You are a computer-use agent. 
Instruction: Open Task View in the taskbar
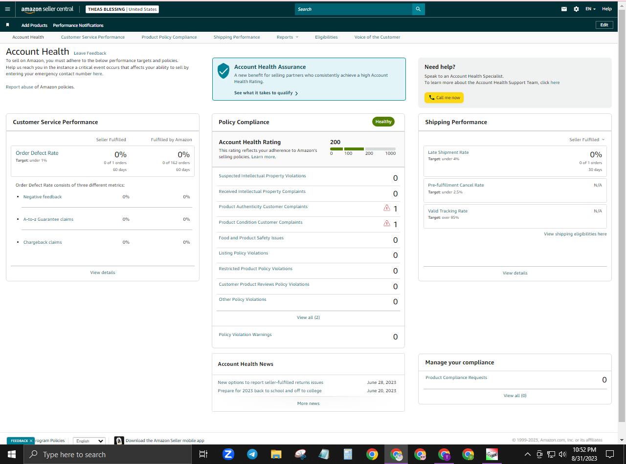(203, 454)
